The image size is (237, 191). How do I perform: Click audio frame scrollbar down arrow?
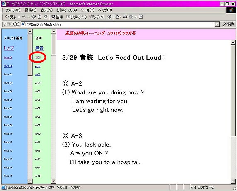(x=54, y=181)
